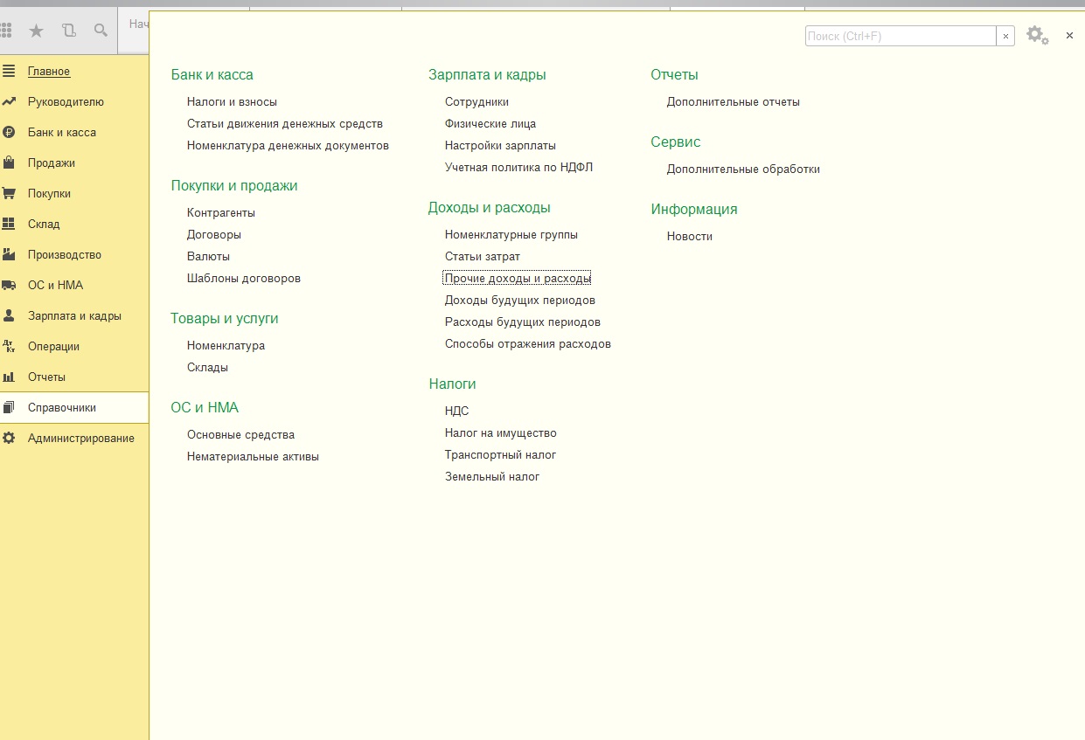Open the Главное section

click(49, 72)
